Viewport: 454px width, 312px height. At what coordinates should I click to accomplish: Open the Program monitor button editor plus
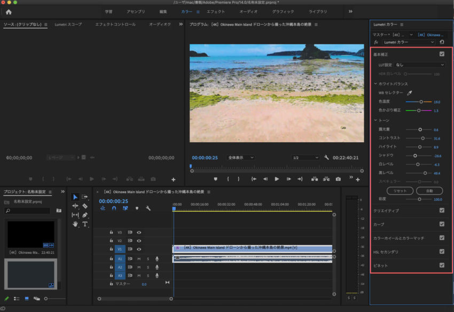(x=358, y=180)
